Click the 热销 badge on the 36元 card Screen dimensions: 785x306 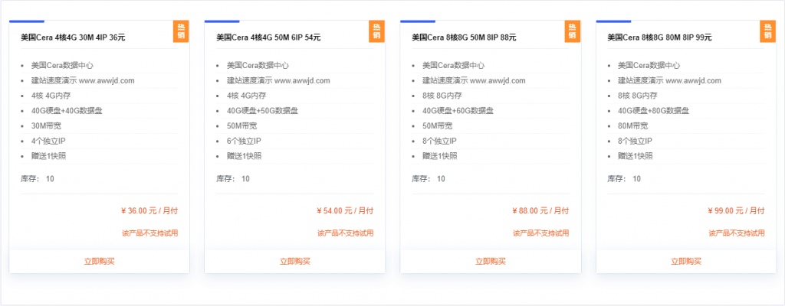point(181,31)
